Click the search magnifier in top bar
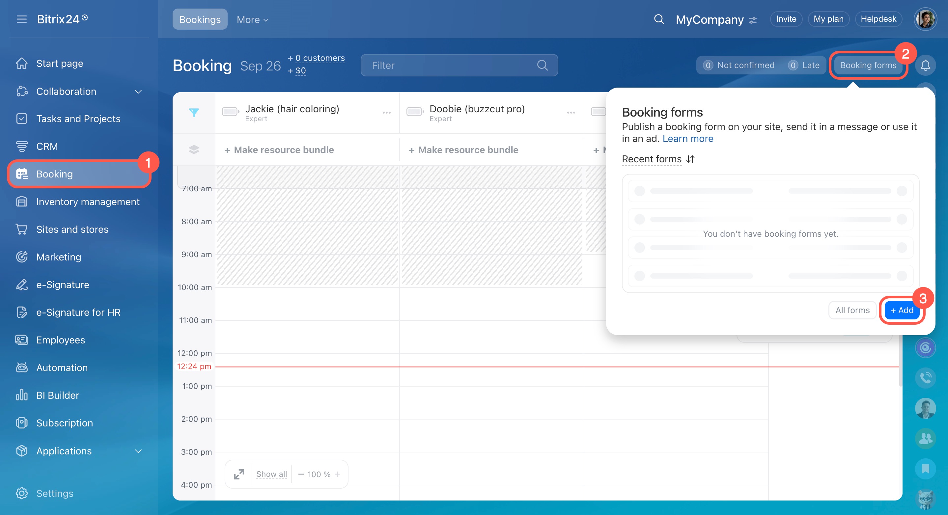The width and height of the screenshot is (948, 515). coord(659,19)
